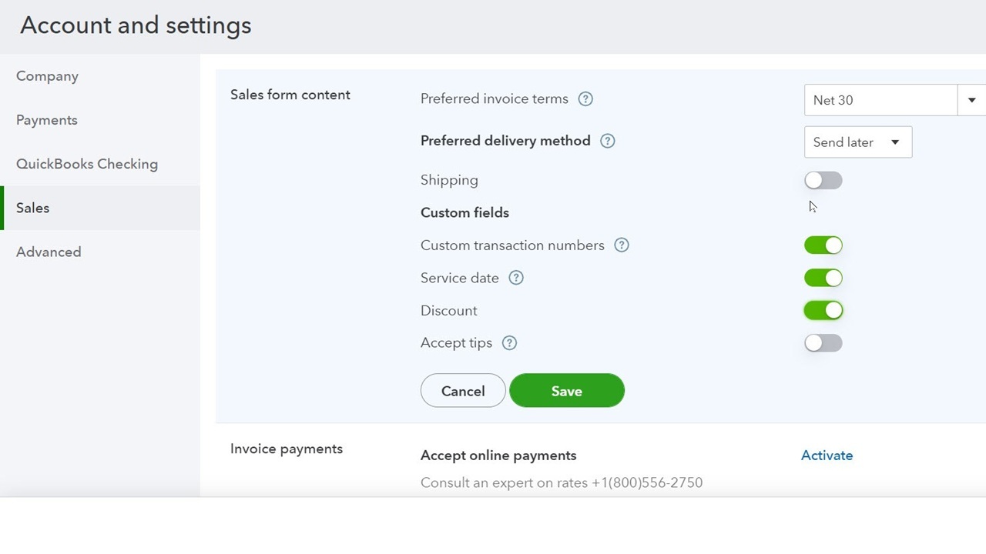Click the Consult an expert on rates text

coord(562,482)
